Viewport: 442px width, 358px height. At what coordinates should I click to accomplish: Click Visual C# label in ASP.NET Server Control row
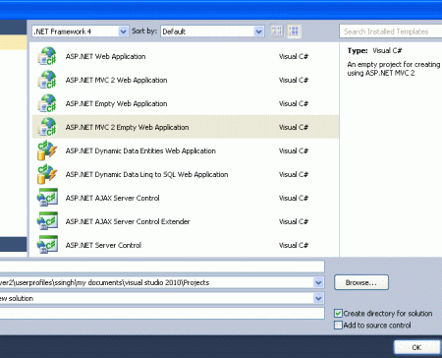tap(294, 245)
